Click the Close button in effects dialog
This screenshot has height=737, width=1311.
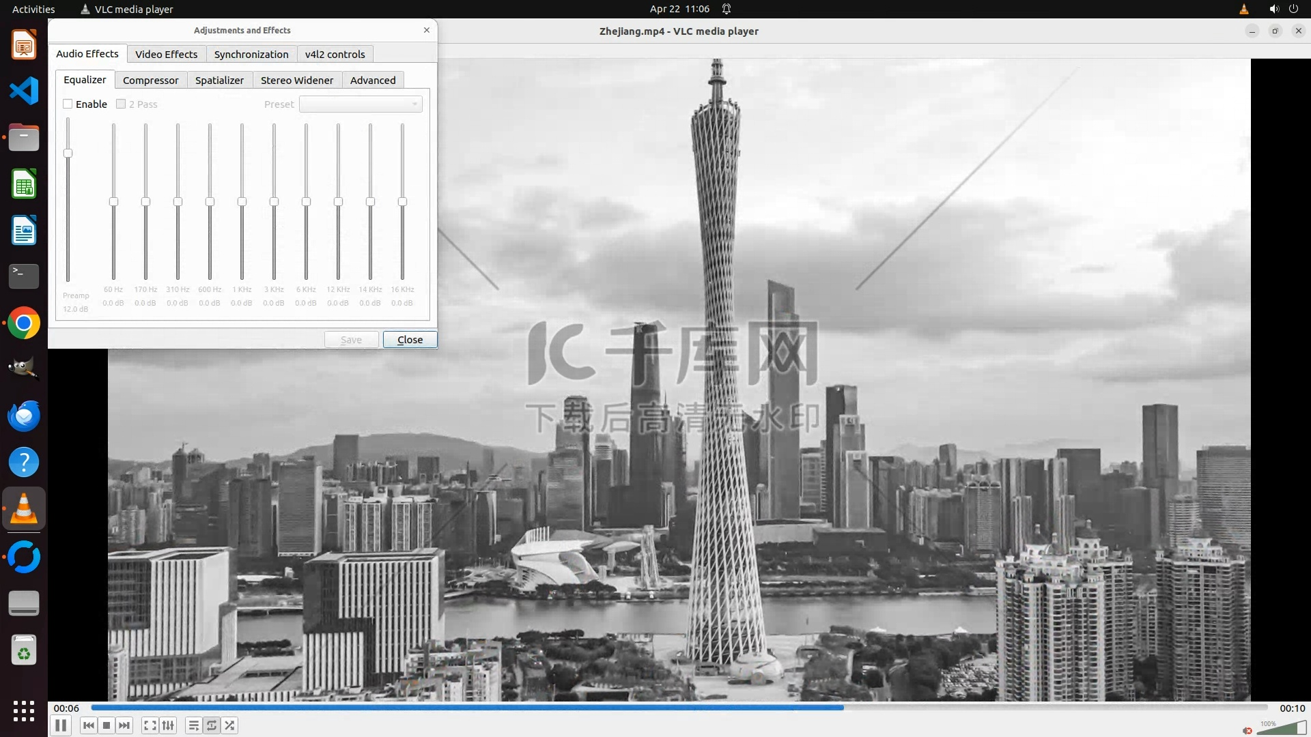tap(410, 339)
